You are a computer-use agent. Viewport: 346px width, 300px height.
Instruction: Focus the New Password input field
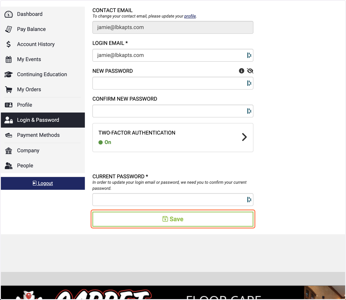click(173, 83)
